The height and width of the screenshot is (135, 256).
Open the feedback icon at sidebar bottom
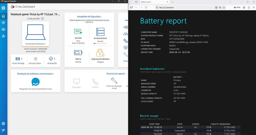point(3,130)
